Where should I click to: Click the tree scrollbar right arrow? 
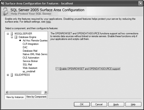coord(46,92)
